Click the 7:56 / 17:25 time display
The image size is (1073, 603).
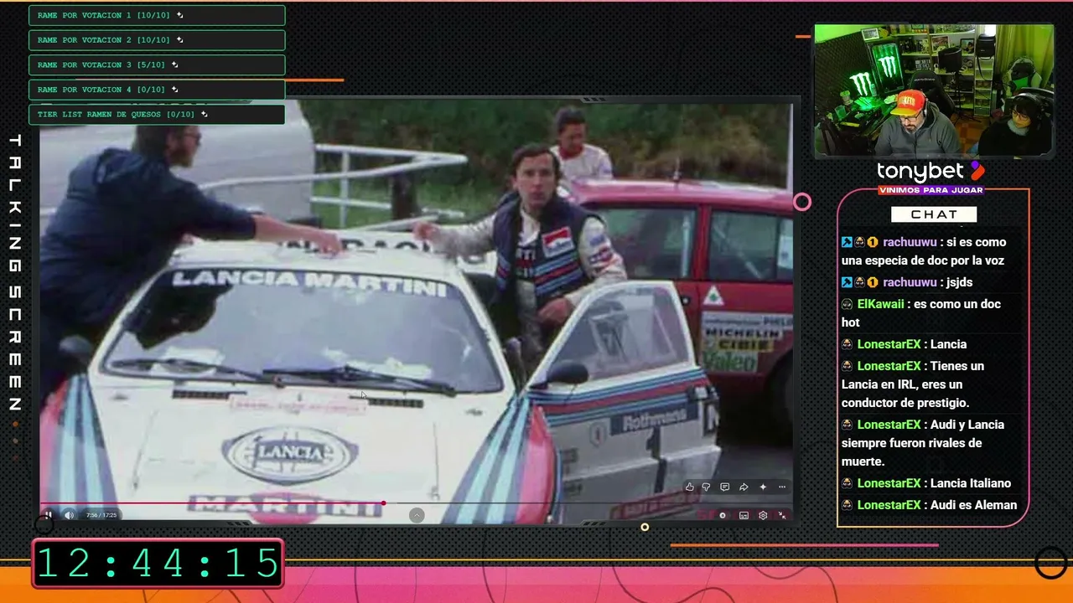[101, 515]
